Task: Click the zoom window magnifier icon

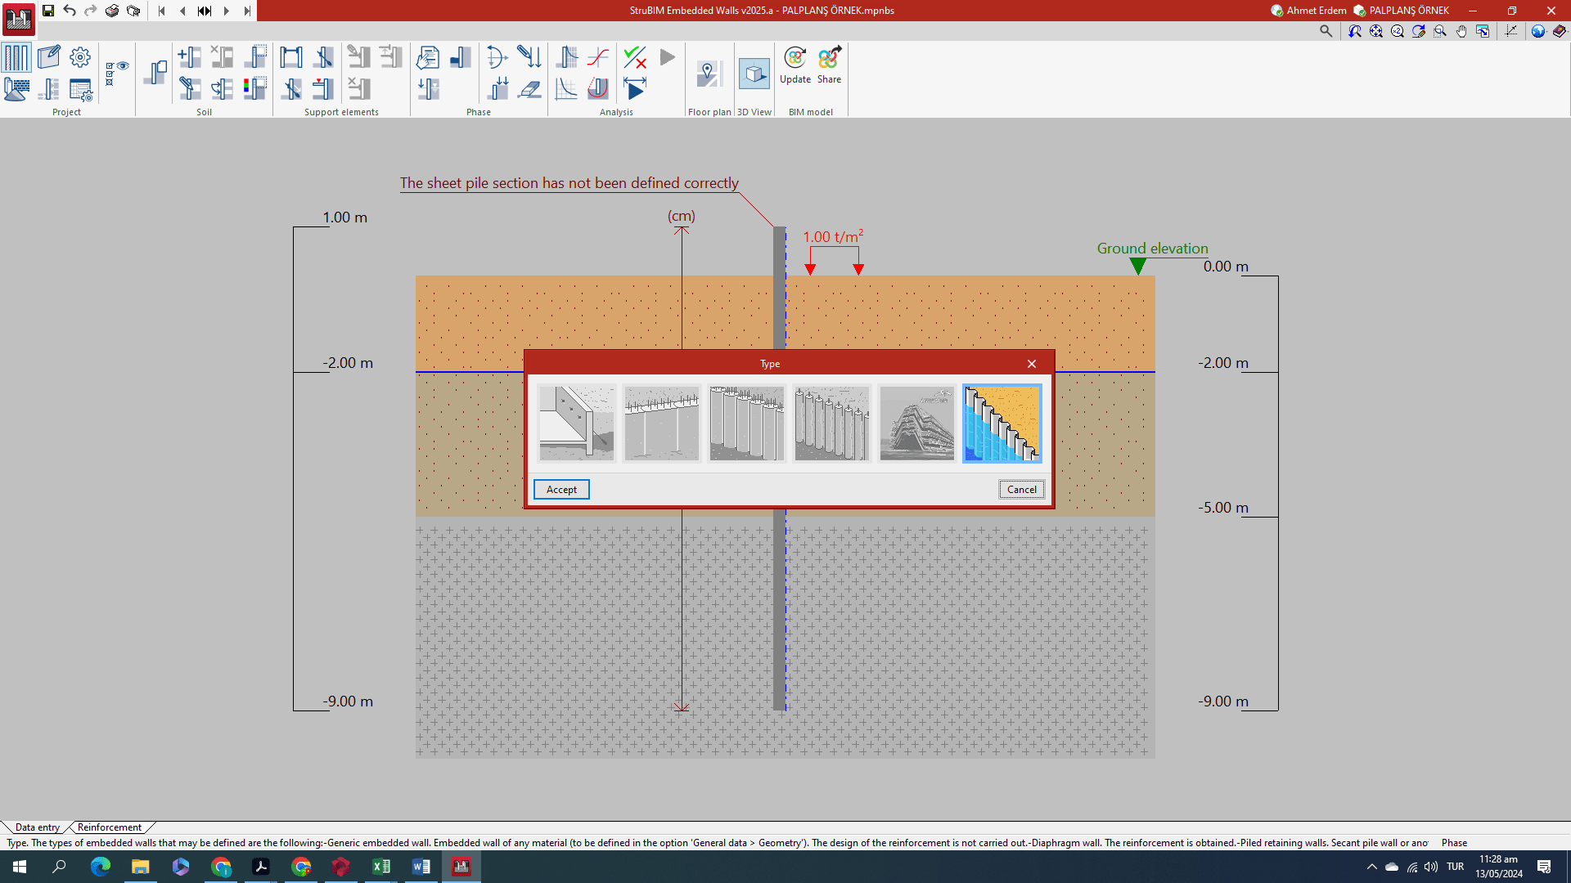Action: click(x=1440, y=31)
